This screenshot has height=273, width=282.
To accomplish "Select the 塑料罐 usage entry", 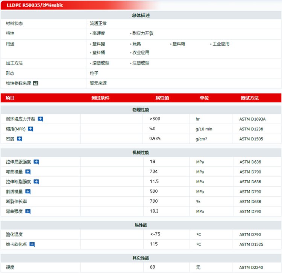I will (99, 44).
